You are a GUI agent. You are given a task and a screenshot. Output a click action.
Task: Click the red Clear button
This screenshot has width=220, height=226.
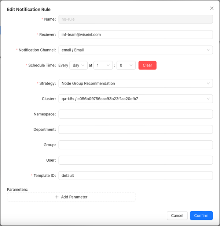(147, 65)
